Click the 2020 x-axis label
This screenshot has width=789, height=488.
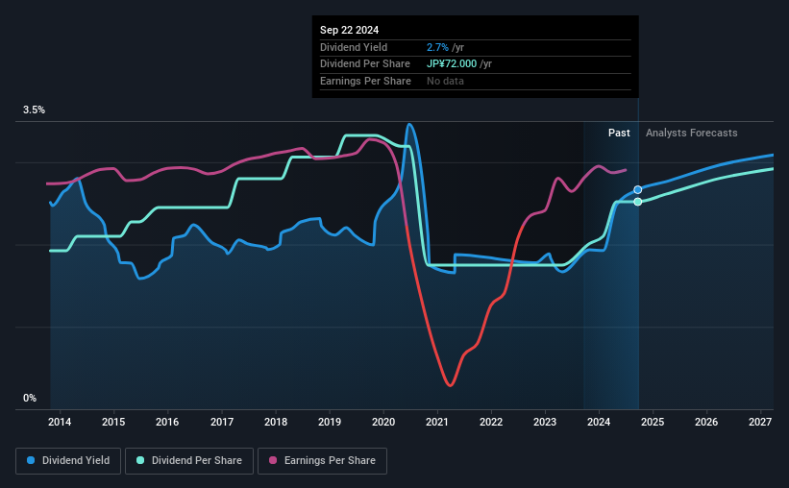pyautogui.click(x=383, y=422)
